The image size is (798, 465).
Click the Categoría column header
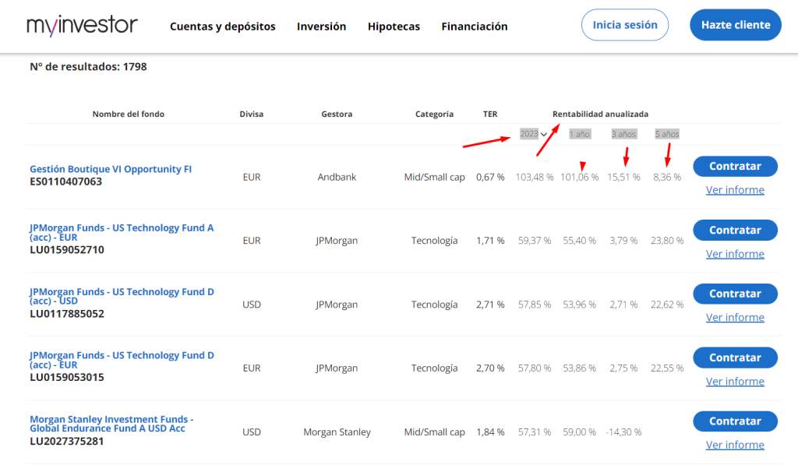pos(434,114)
